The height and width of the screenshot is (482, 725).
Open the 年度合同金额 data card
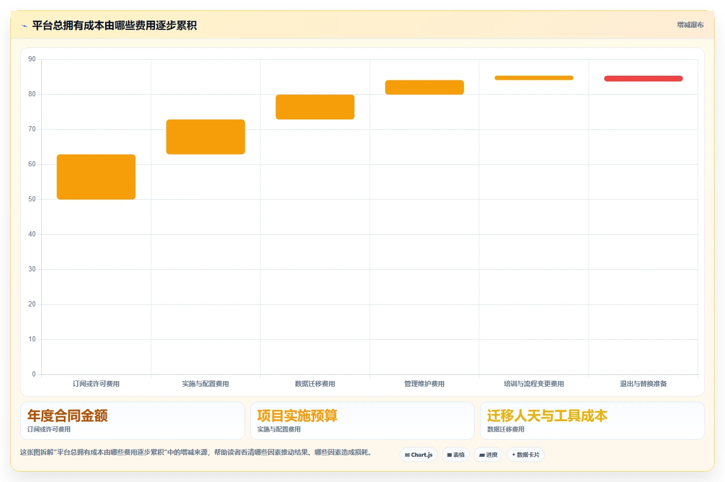pyautogui.click(x=132, y=421)
